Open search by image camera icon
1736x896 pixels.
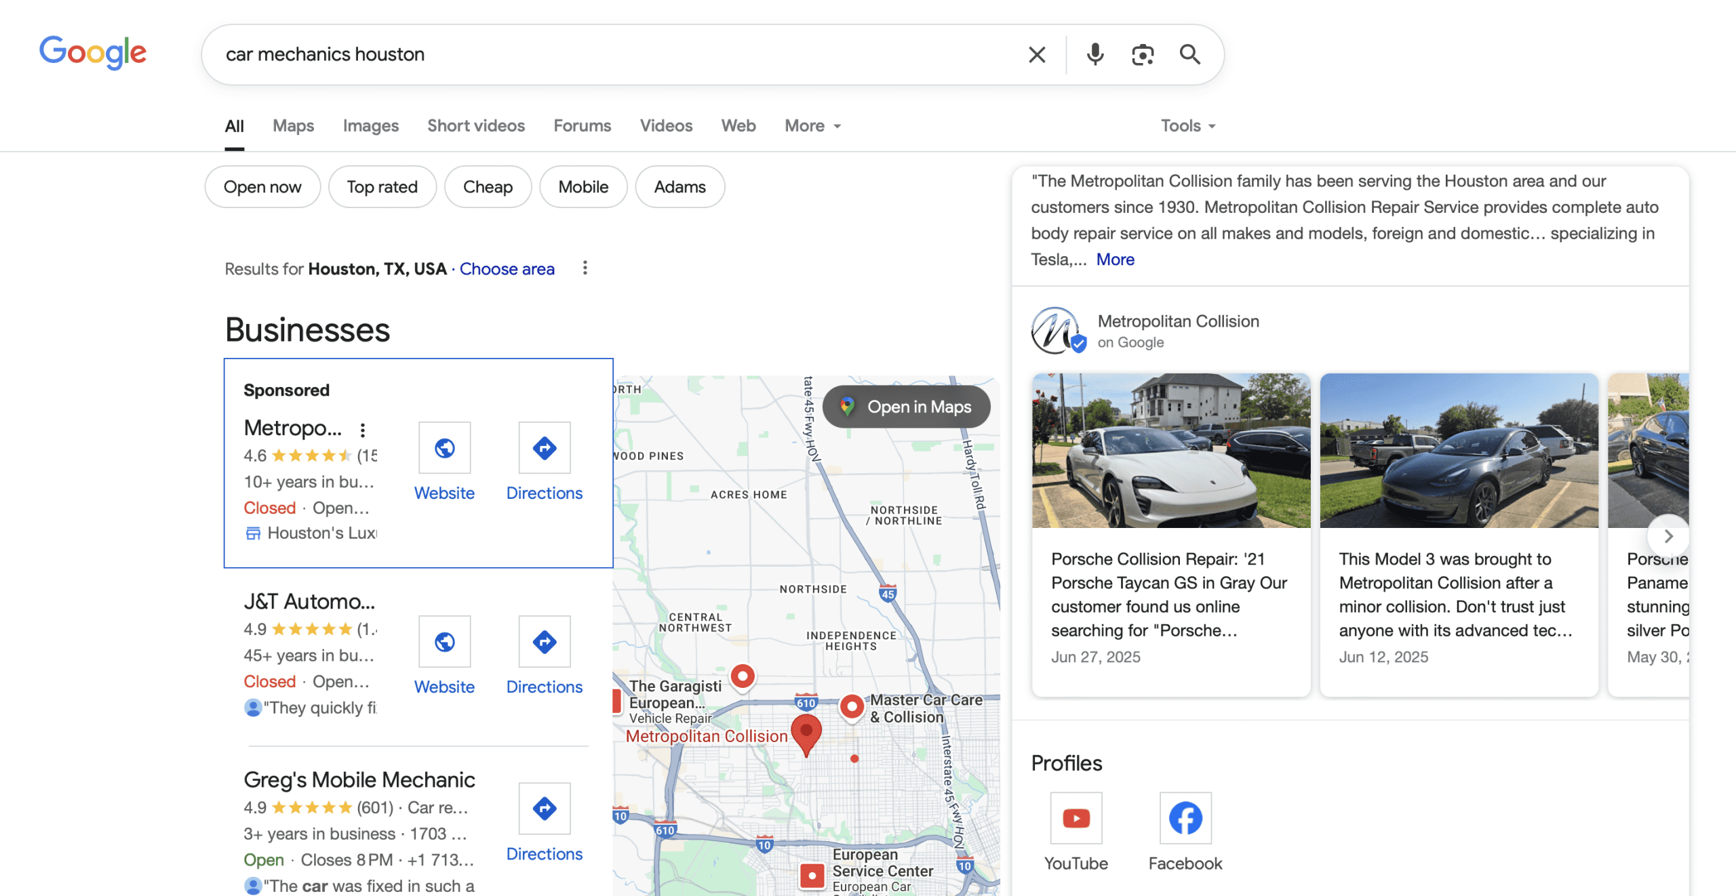coord(1143,54)
